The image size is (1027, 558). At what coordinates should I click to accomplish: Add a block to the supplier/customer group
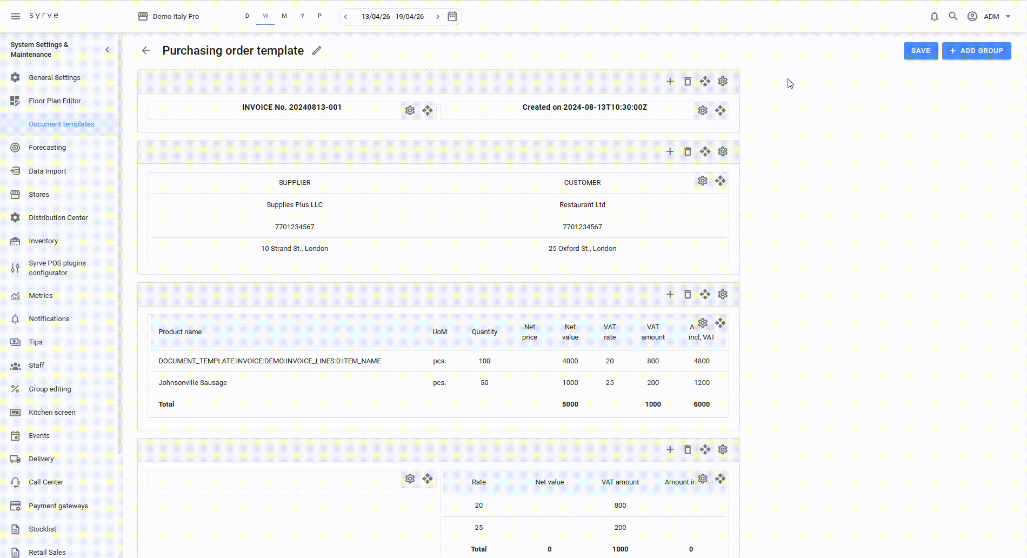(x=670, y=151)
